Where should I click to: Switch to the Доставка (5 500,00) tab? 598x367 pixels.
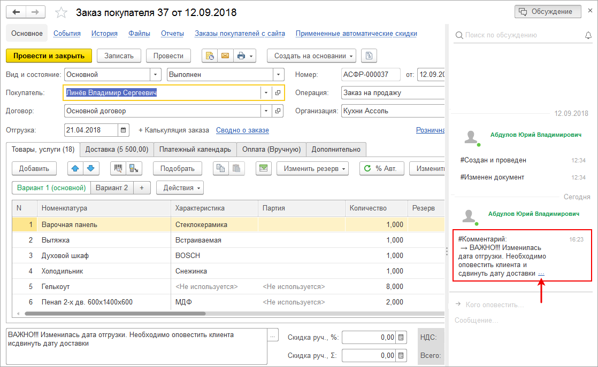[117, 149]
